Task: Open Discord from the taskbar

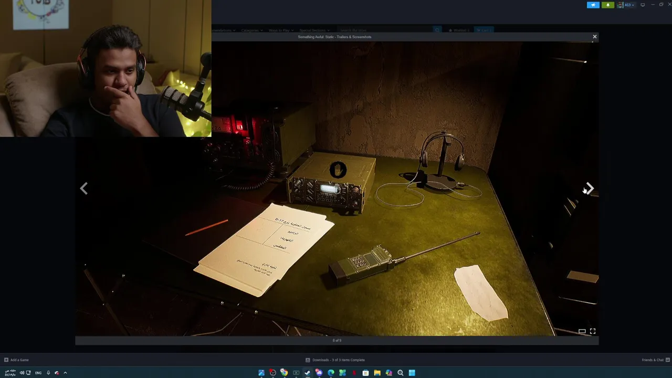Action: (x=319, y=373)
